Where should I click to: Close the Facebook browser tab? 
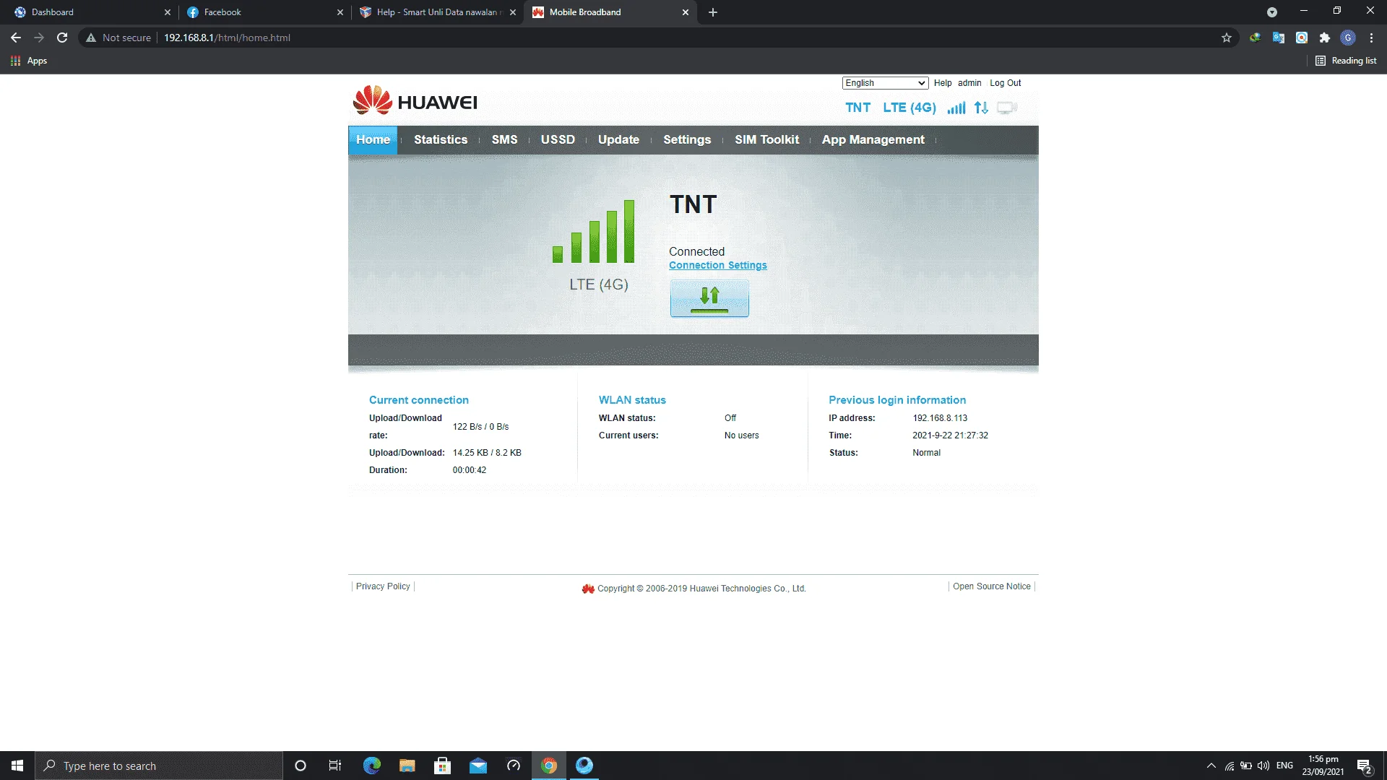(x=340, y=12)
